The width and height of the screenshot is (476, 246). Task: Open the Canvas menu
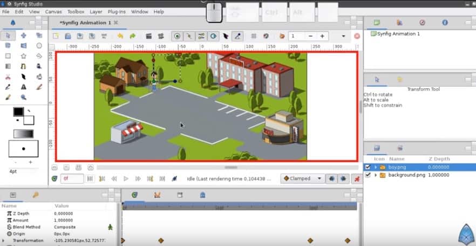coord(53,11)
